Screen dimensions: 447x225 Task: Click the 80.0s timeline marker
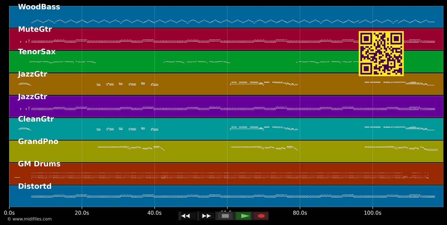(x=300, y=213)
